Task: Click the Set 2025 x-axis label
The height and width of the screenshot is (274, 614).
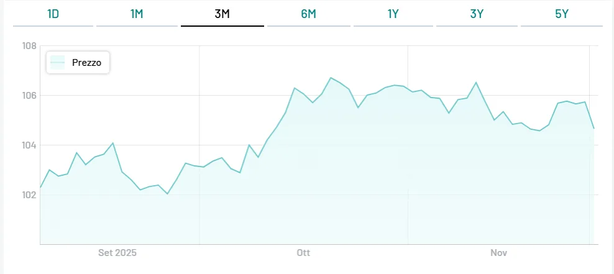Action: coord(117,253)
